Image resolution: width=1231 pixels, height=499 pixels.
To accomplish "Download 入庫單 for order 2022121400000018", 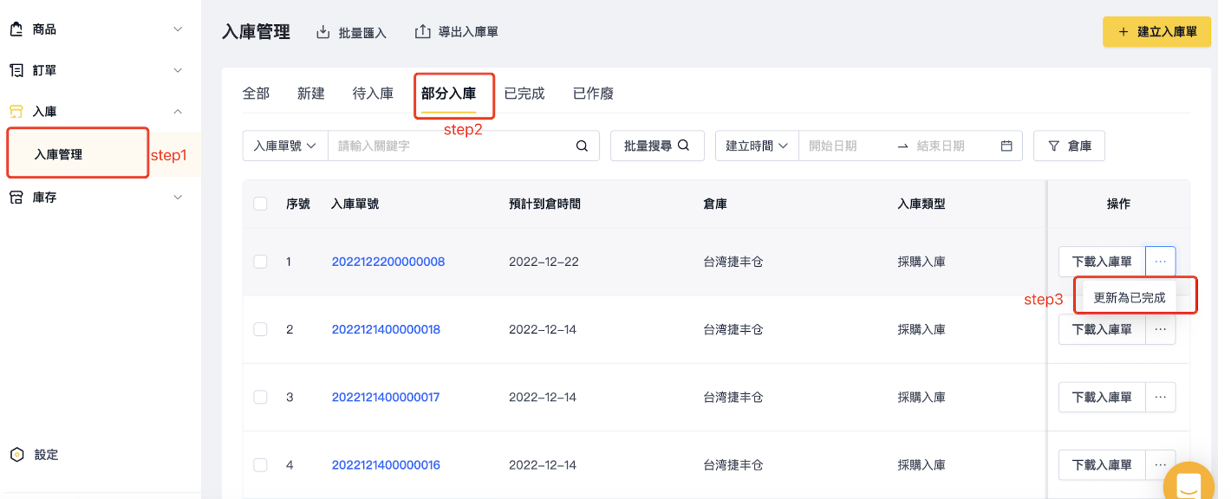I will click(1102, 329).
